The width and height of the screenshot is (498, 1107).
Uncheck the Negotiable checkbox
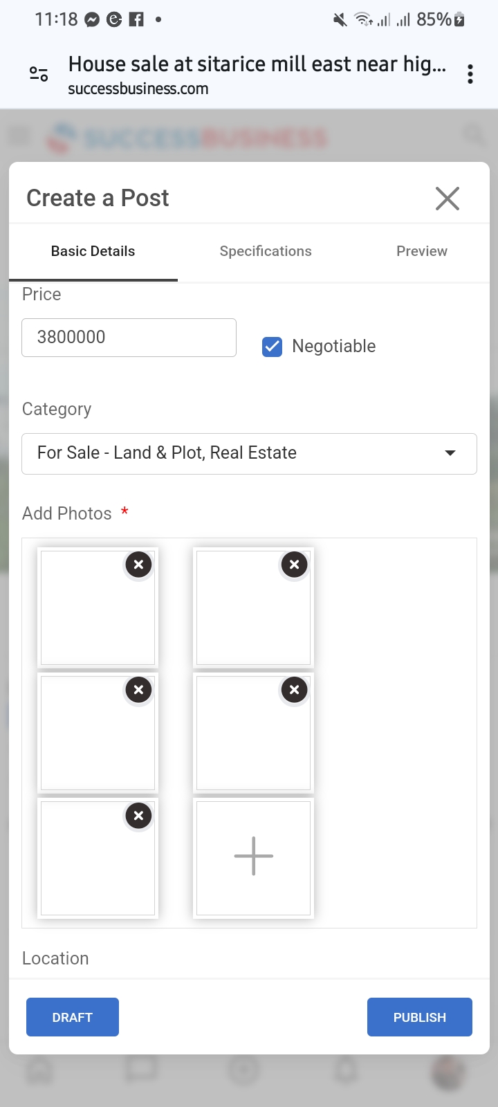tap(273, 347)
